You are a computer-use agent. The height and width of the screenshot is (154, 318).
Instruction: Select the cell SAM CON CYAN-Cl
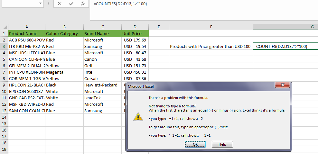click(x=27, y=111)
